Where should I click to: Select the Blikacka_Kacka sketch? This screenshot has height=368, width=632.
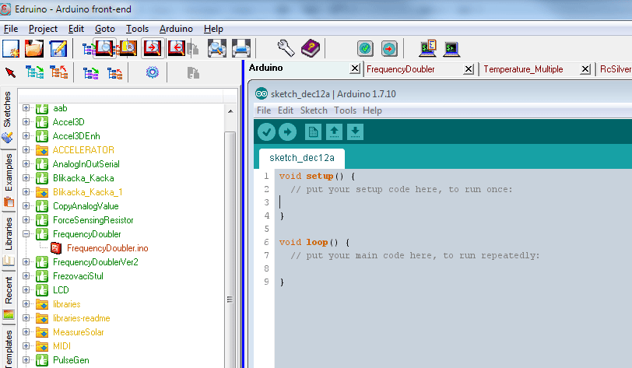point(83,177)
